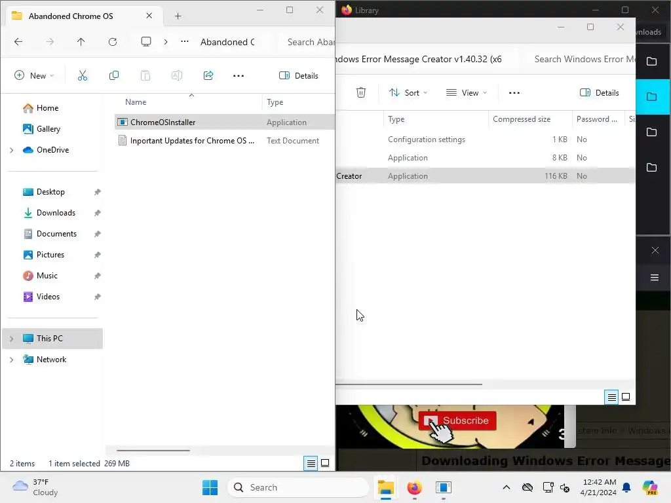Click the Search Windows Error Message Creator field
Image resolution: width=671 pixels, height=503 pixels.
580,59
